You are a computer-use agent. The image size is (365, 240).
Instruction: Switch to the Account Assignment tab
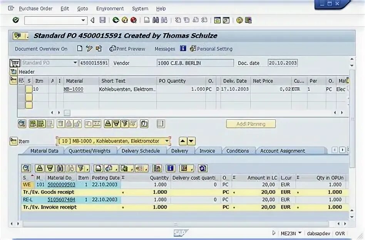tap(282, 151)
